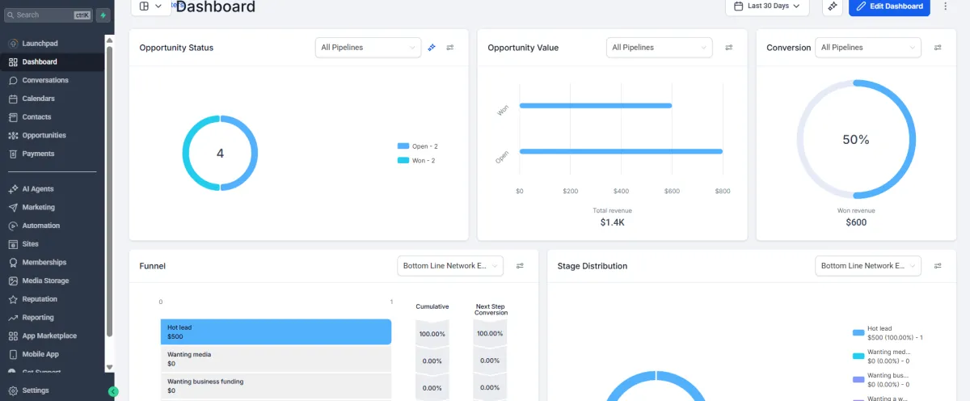Viewport: 970px width, 401px height.
Task: Click the 50% conversion progress ring
Action: tap(856, 139)
